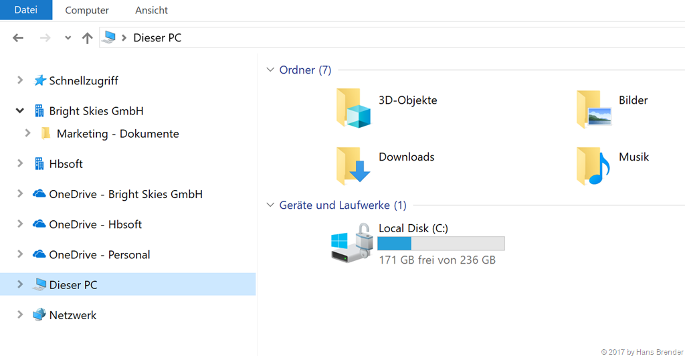685x356 pixels.
Task: Collapse the Geräte und Laufwerke section
Action: click(x=270, y=205)
